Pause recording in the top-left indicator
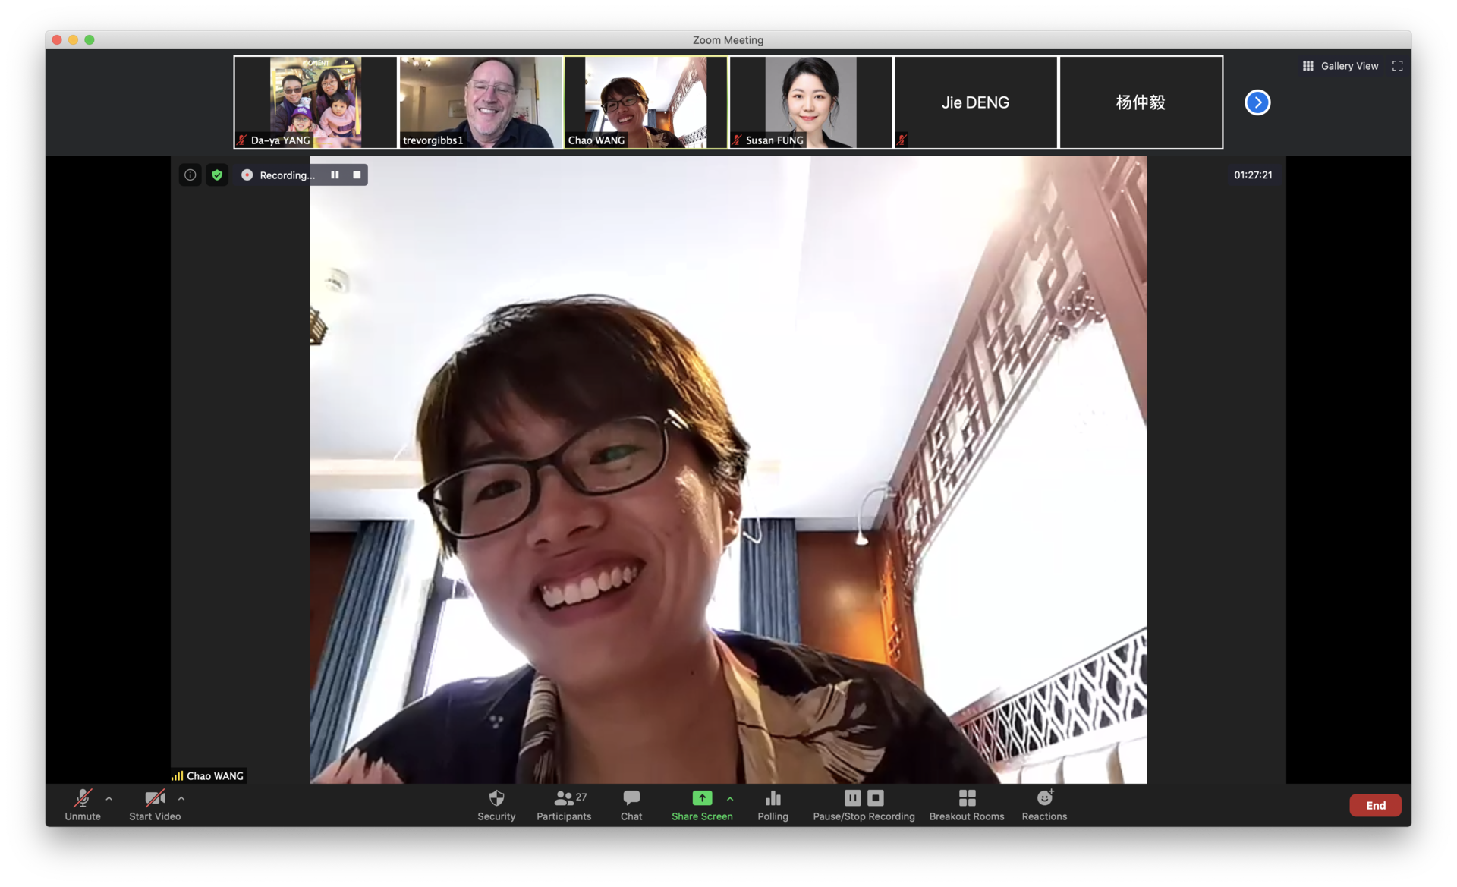The image size is (1457, 887). [335, 175]
